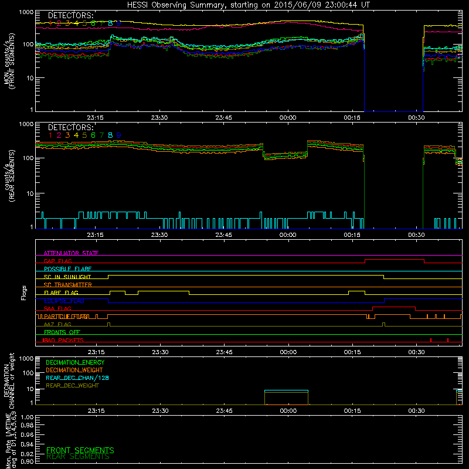Click '23:15' tick under front segments plot
The image size is (469, 469).
(x=95, y=118)
